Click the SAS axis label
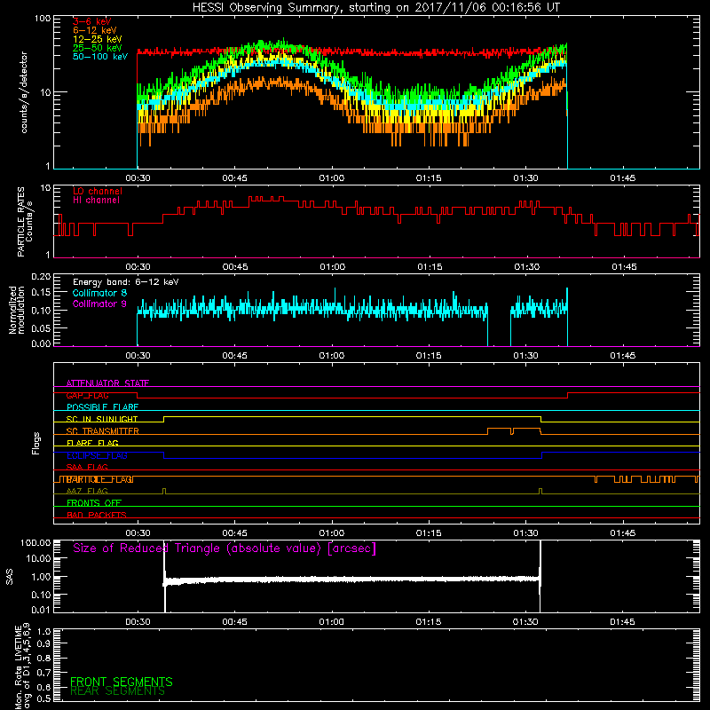Viewport: 710px width, 710px height. (9, 577)
